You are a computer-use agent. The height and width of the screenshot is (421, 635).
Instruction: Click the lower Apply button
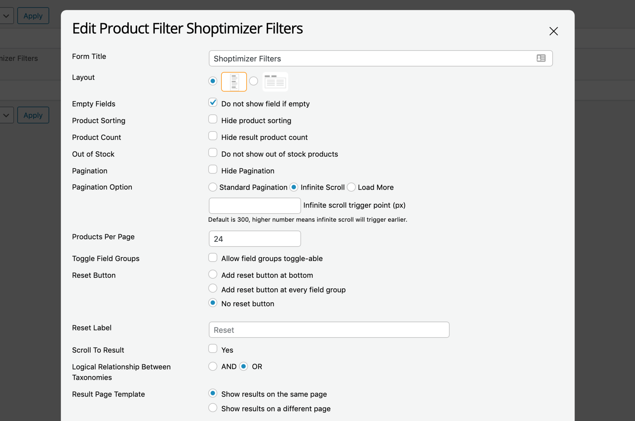point(33,115)
